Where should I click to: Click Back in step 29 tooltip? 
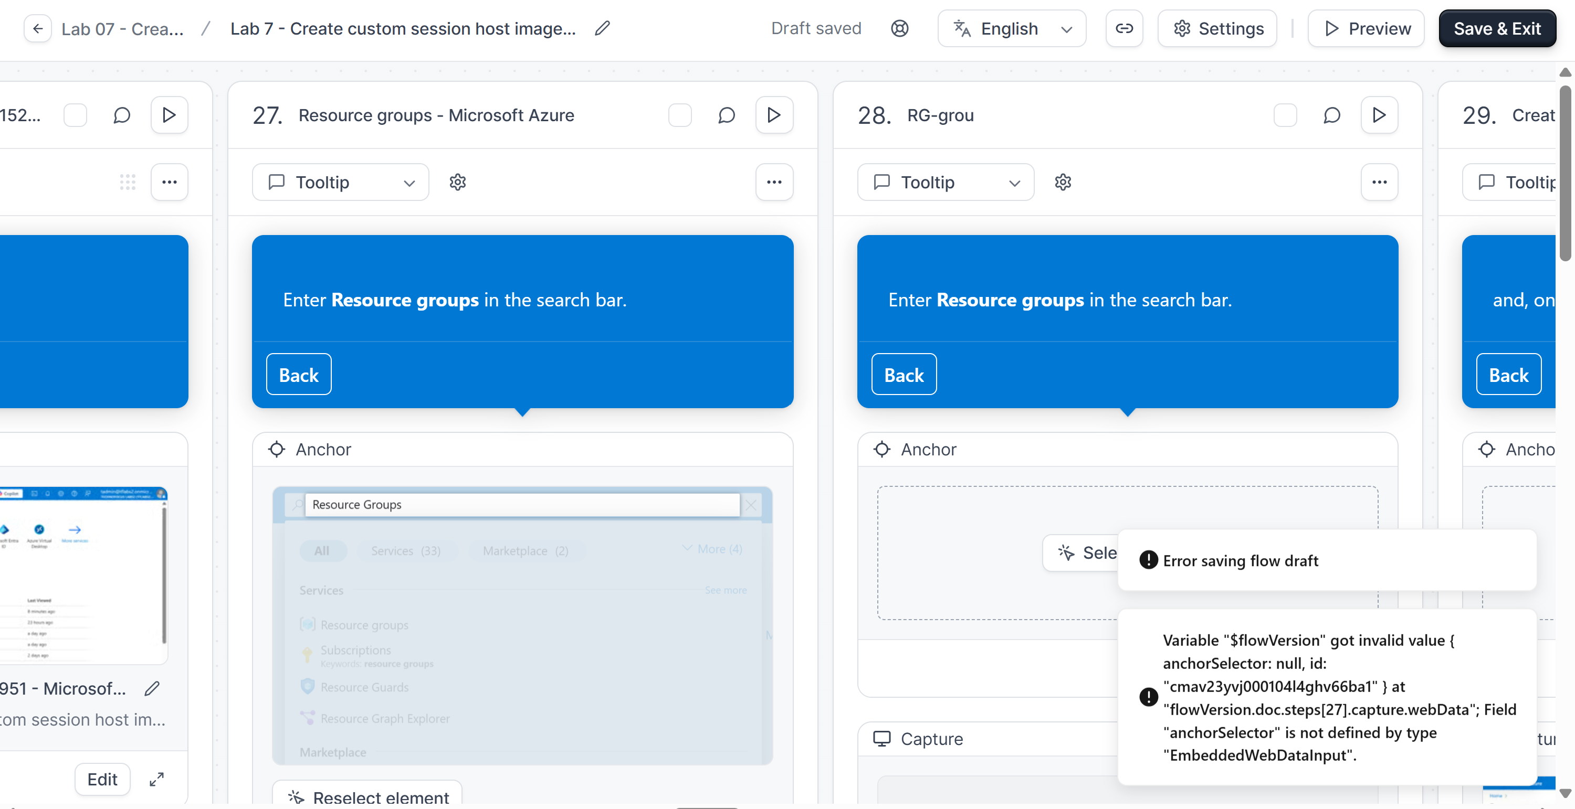[x=1509, y=375]
